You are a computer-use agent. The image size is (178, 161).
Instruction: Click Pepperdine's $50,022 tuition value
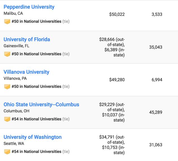tap(117, 14)
